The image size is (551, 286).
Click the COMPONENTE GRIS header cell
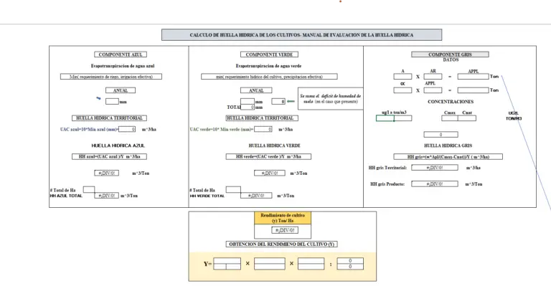coord(450,54)
